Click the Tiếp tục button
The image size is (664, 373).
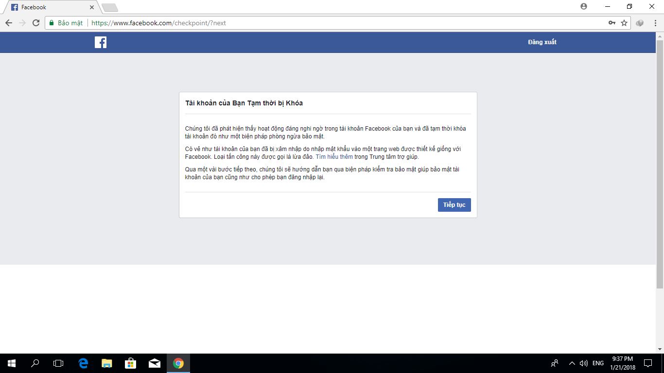454,205
